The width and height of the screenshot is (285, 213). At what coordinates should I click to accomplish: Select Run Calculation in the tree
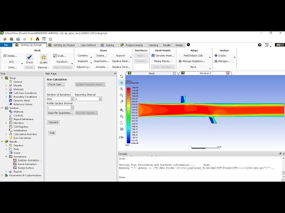pyautogui.click(x=22, y=138)
